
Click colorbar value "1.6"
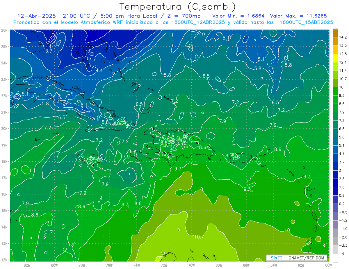[342, 187]
